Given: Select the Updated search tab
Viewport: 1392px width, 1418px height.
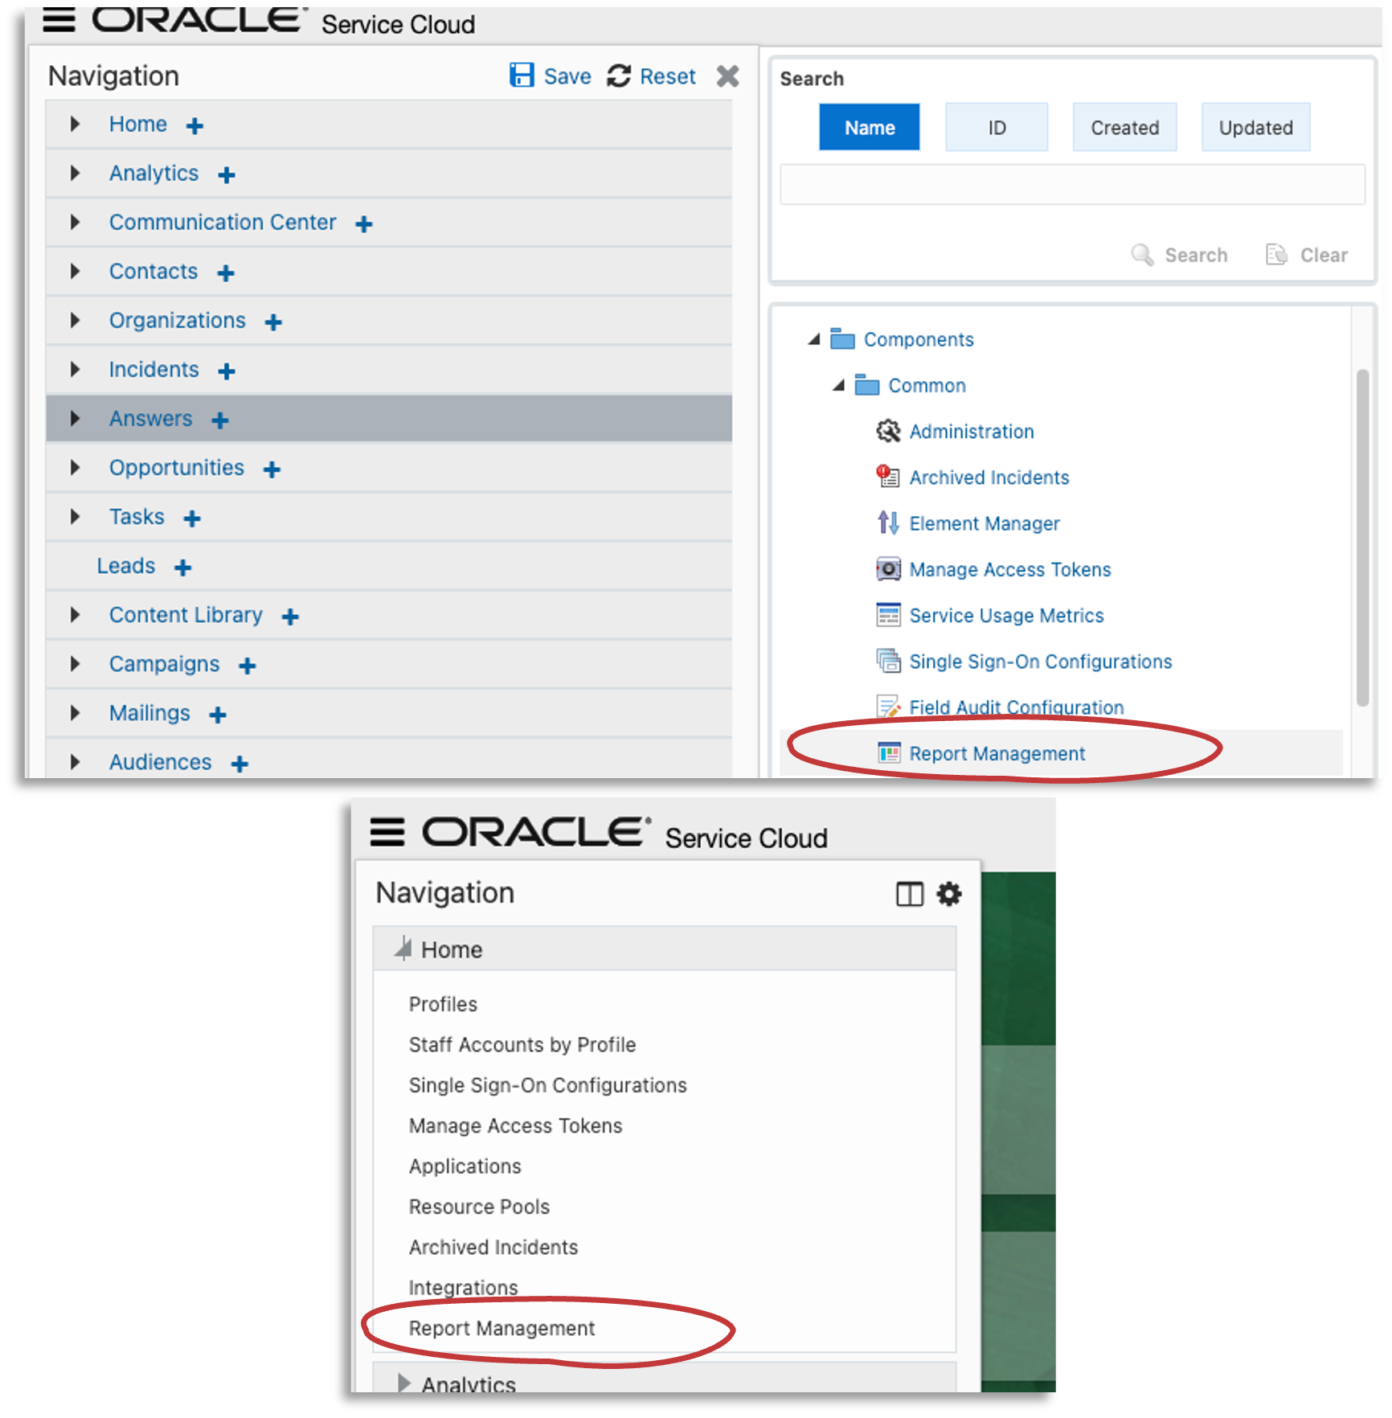Looking at the screenshot, I should coord(1255,127).
